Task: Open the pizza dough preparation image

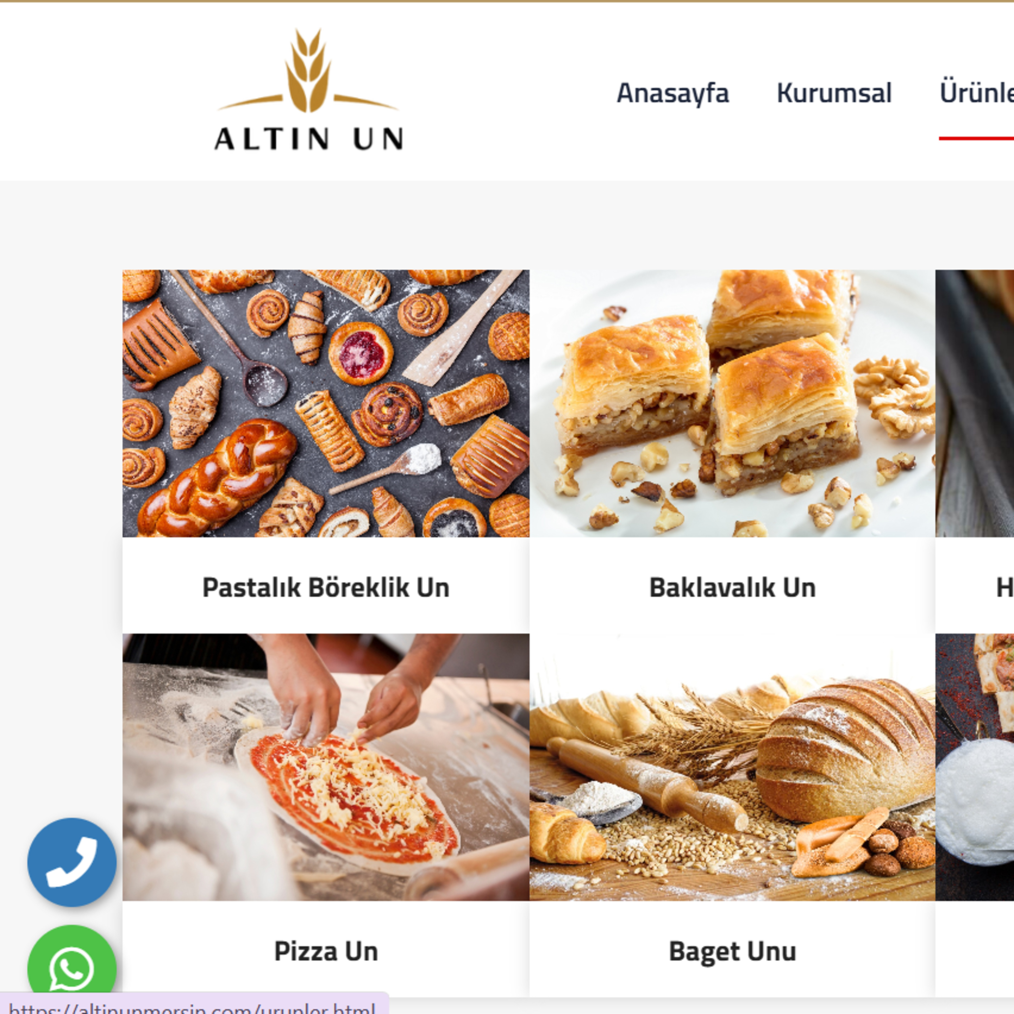Action: point(326,767)
